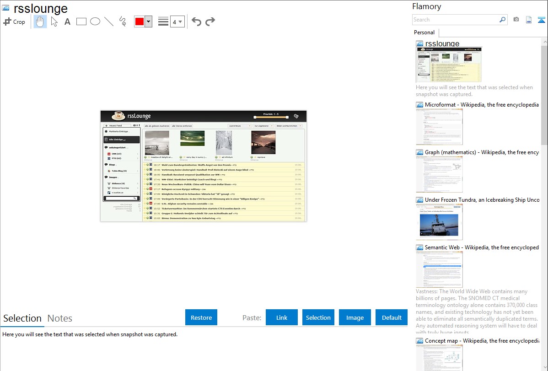The width and height of the screenshot is (548, 371).
Task: Select the Crop tool
Action: pyautogui.click(x=14, y=22)
